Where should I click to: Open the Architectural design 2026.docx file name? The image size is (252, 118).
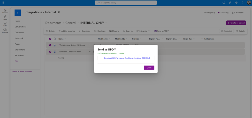tap(72, 45)
